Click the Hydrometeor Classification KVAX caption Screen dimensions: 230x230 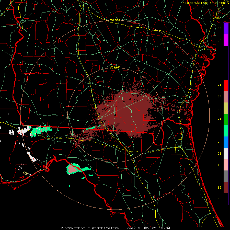coord(115,228)
